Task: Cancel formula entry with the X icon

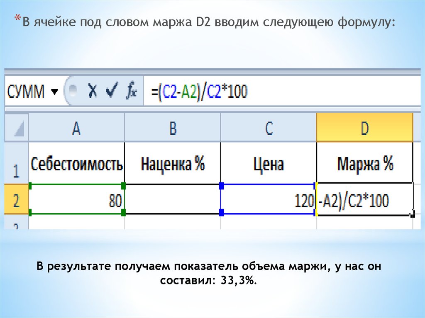Action: tap(93, 91)
